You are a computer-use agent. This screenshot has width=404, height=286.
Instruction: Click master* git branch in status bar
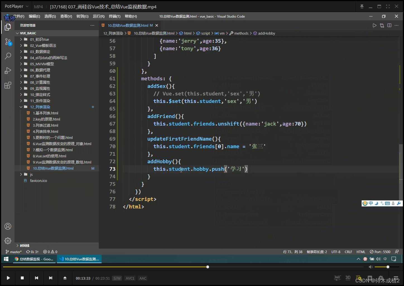point(13,252)
